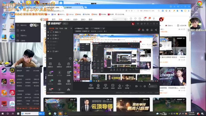Open the notification bell in 直播伴侣
The width and height of the screenshot is (206, 116).
pos(152,30)
